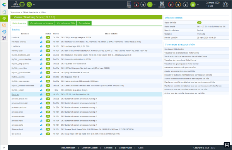Open the Monitoring heart sidebar icon
Screen dimensions: 232x150
pos(4,19)
